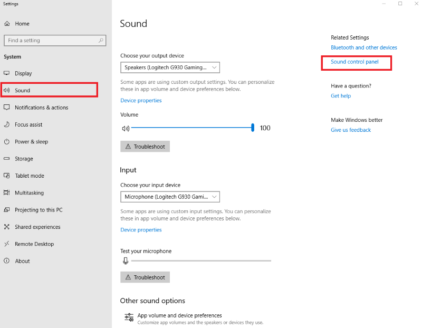Click the volume slider thumb at 100

(x=253, y=128)
